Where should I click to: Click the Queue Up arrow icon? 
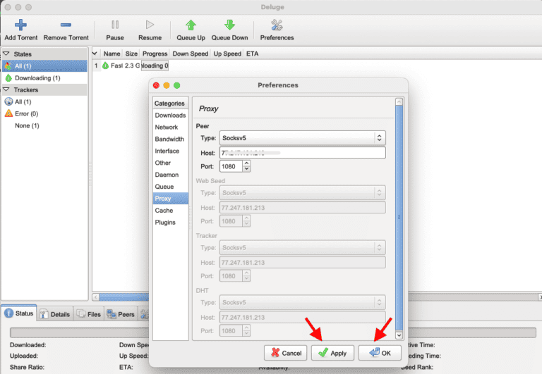point(191,25)
